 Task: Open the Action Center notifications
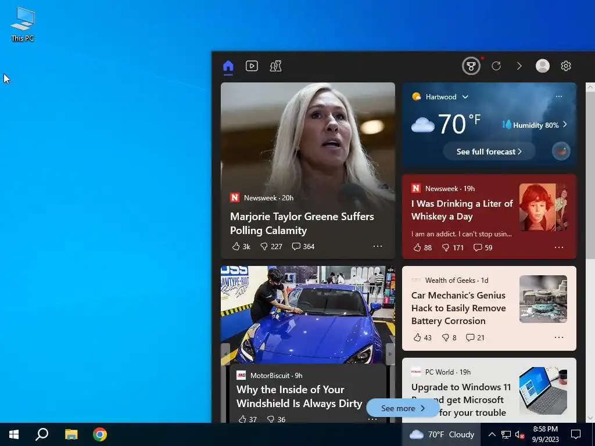(x=576, y=434)
